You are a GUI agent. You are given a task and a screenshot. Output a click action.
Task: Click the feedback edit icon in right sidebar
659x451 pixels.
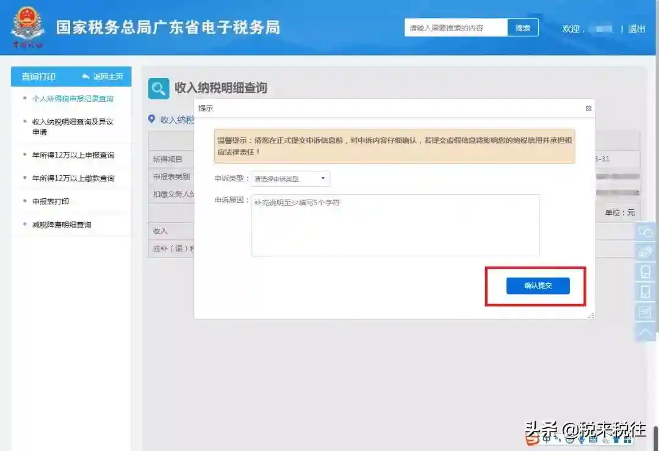tap(645, 312)
